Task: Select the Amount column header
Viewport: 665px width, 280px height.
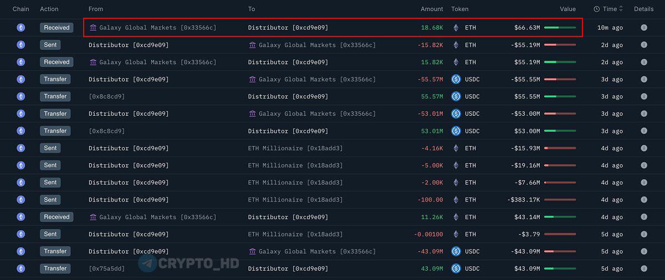Action: point(432,9)
